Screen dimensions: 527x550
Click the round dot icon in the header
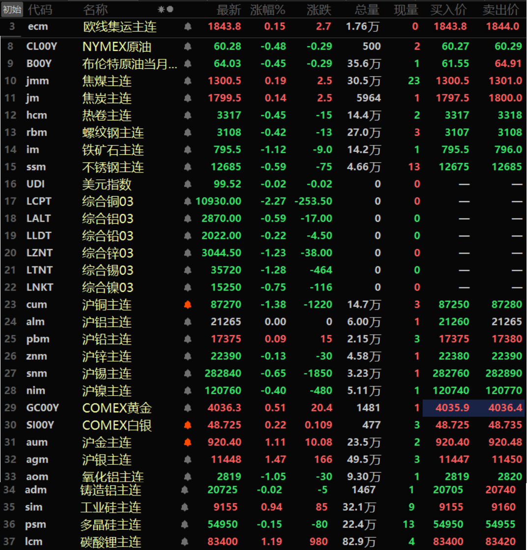click(x=170, y=9)
